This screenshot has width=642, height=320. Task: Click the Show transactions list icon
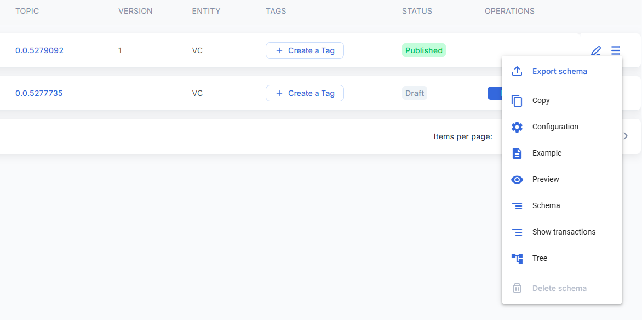pos(517,232)
